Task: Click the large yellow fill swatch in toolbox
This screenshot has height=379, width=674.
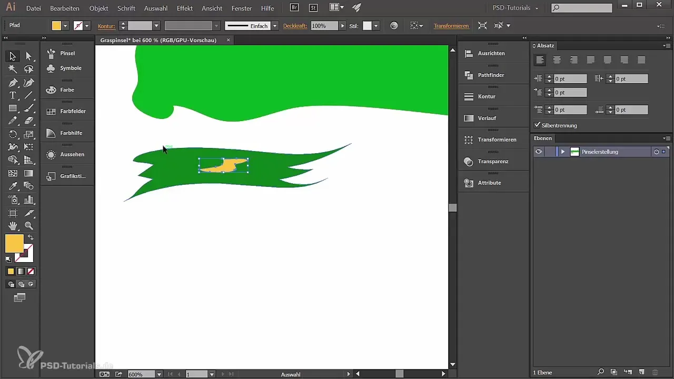Action: 14,243
